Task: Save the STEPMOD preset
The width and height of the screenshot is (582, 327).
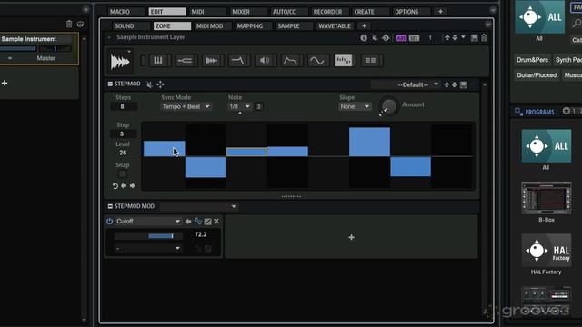Action: coord(464,84)
